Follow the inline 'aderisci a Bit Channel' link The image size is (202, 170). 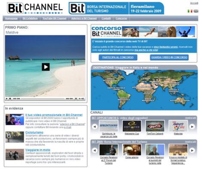[73, 124]
